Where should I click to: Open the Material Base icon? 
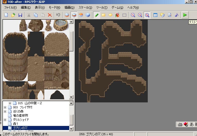pos(163,15)
